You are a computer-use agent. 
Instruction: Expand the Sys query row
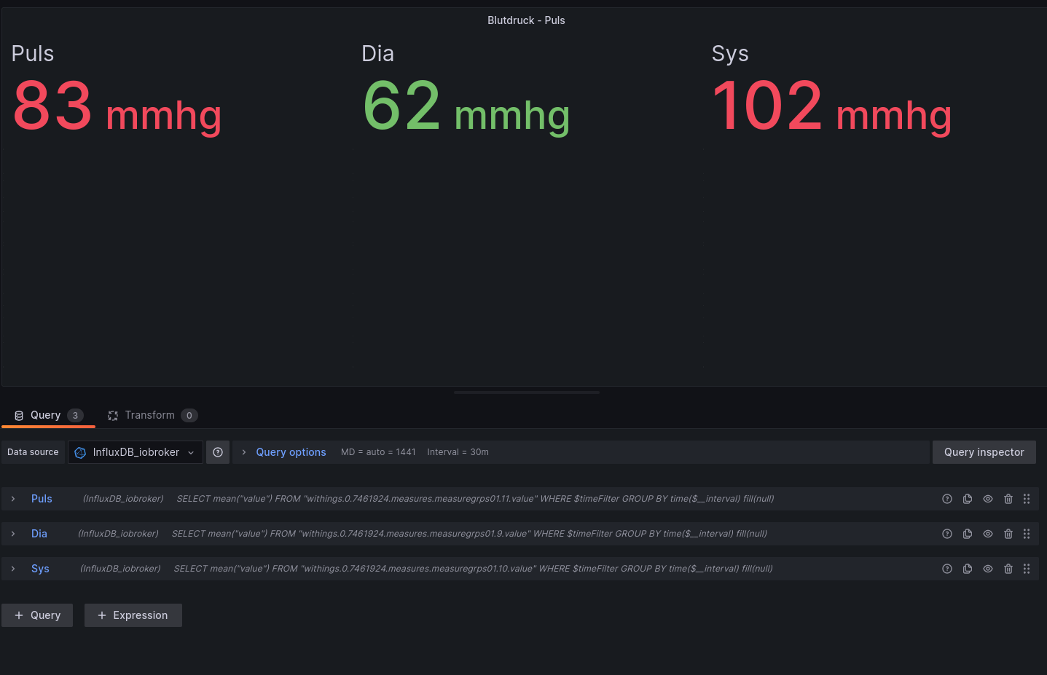tap(13, 569)
